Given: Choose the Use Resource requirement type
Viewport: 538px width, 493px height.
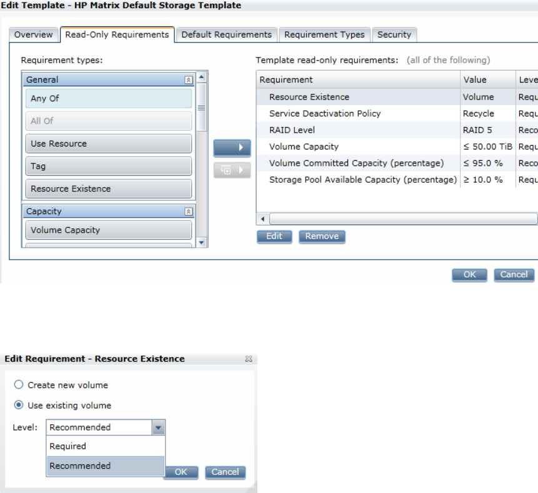Looking at the screenshot, I should (109, 144).
